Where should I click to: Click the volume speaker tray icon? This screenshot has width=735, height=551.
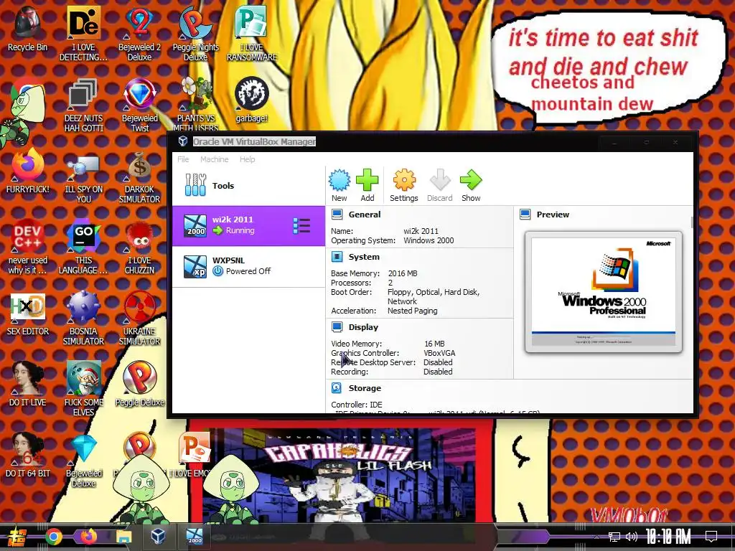tap(631, 537)
